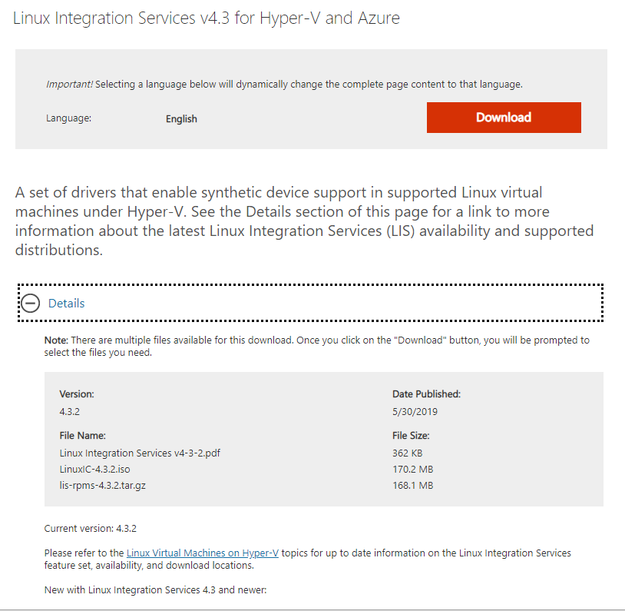The width and height of the screenshot is (625, 611).
Task: Click the 5/30/2019 date published value
Action: [x=415, y=411]
